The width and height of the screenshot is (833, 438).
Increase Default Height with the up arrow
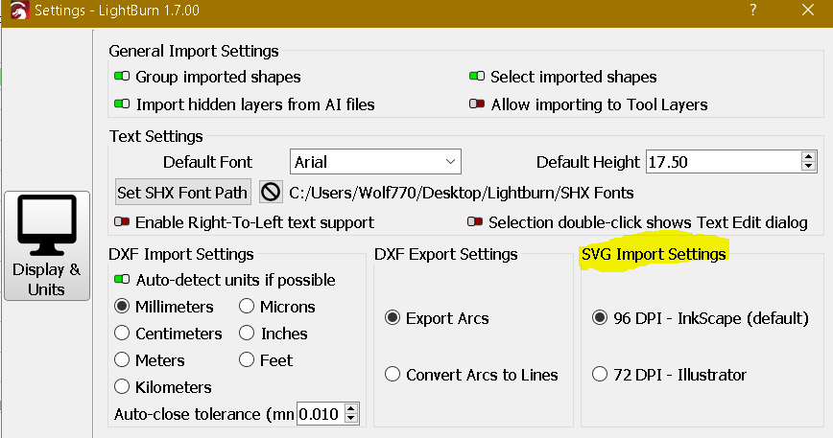click(x=809, y=156)
